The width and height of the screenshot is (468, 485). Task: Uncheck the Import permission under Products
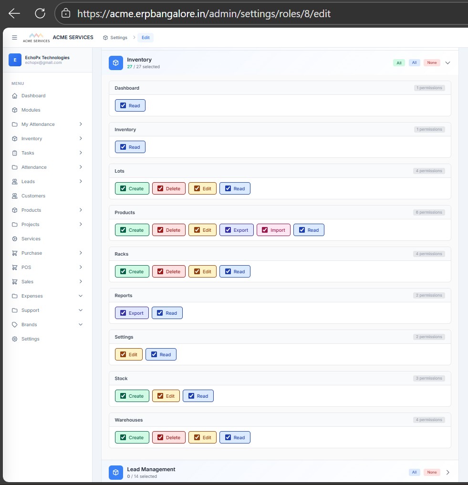click(x=265, y=230)
